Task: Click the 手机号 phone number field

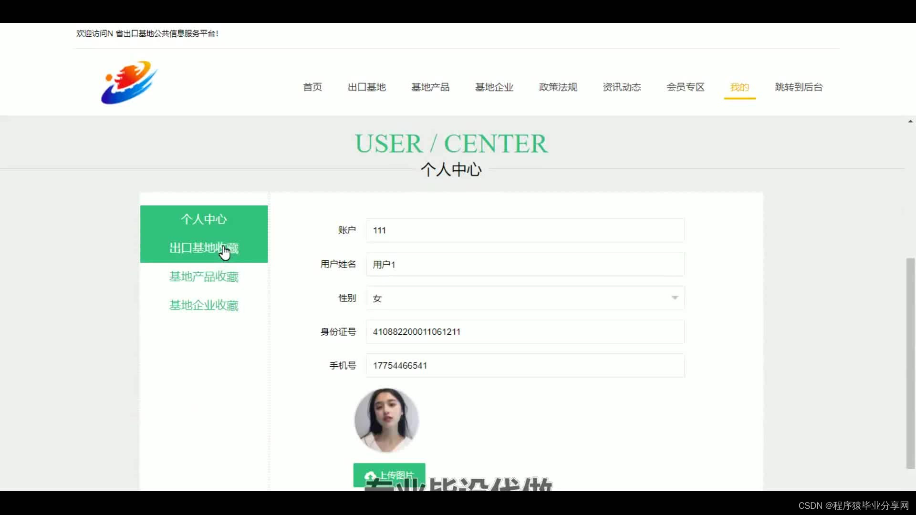Action: click(x=525, y=366)
